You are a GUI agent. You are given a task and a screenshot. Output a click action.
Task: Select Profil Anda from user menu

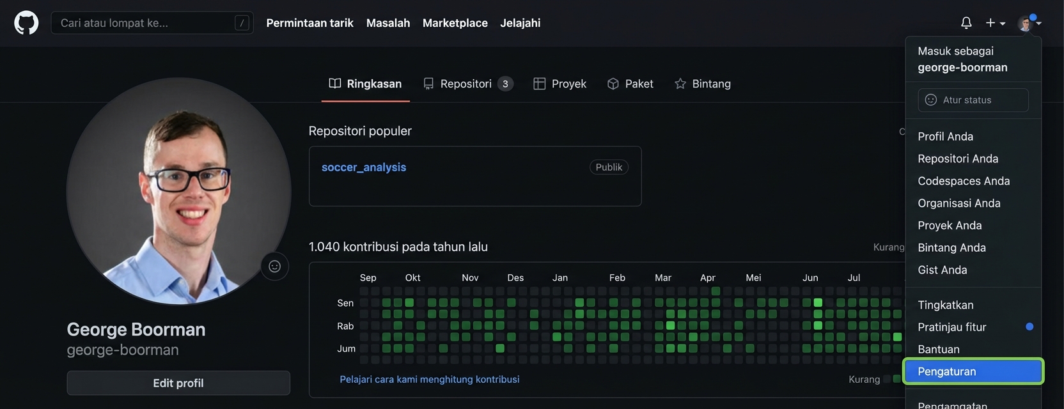coord(973,136)
